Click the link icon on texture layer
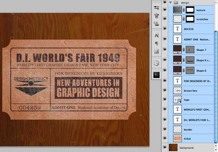 pos(183,10)
